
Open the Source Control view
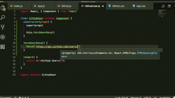(3, 27)
